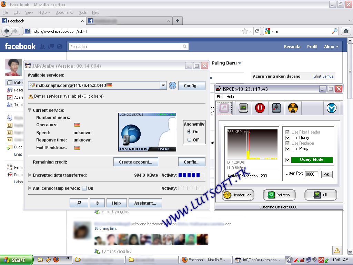Click the yellow warning icon at page bottom
The height and width of the screenshot is (265, 353).
click(337, 251)
